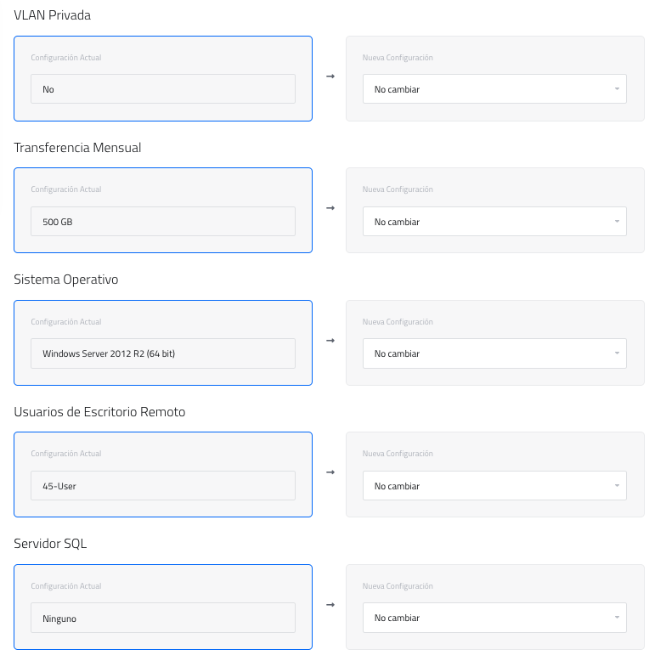The height and width of the screenshot is (661, 666).
Task: Click the arrow icon in Transferencia Mensual row
Action: [330, 208]
